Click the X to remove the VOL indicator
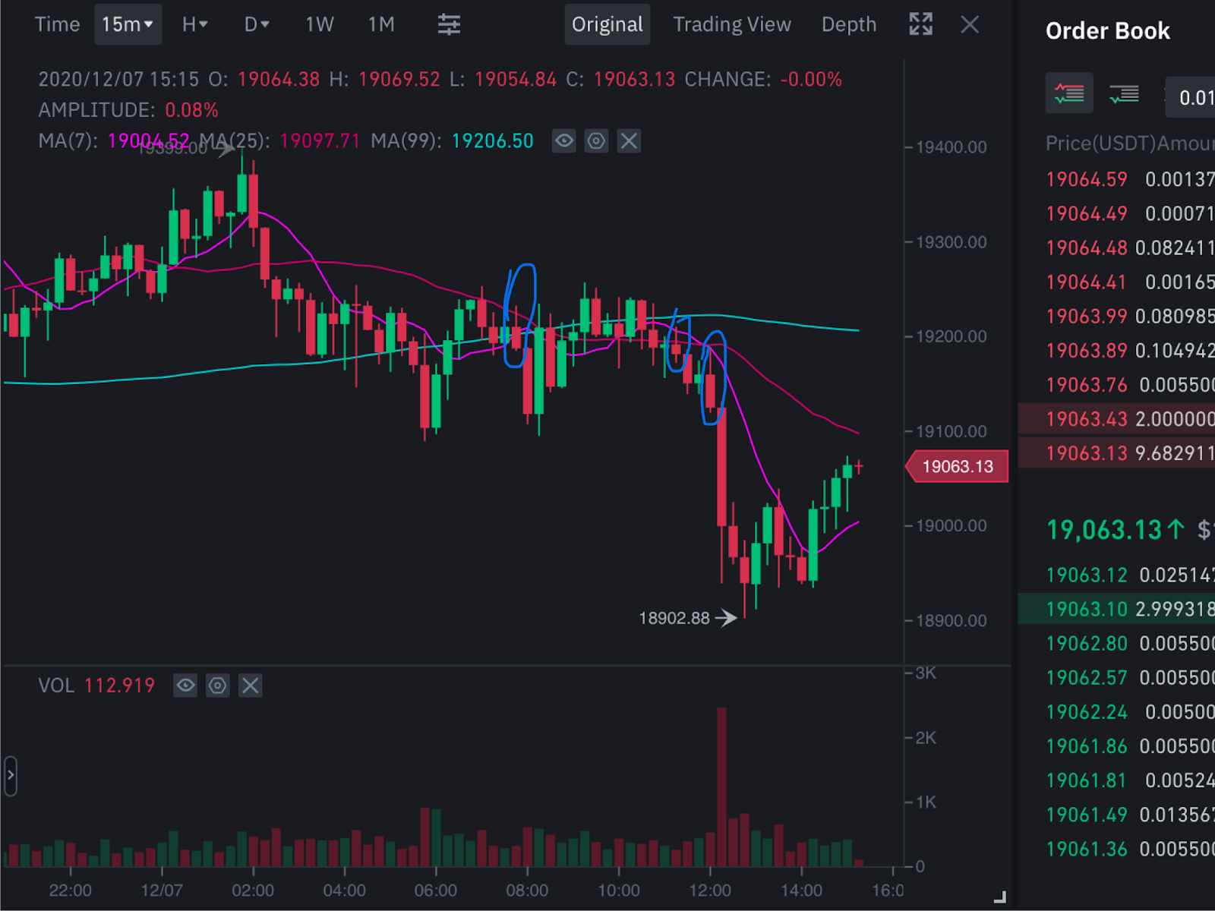Image resolution: width=1215 pixels, height=911 pixels. 250,686
